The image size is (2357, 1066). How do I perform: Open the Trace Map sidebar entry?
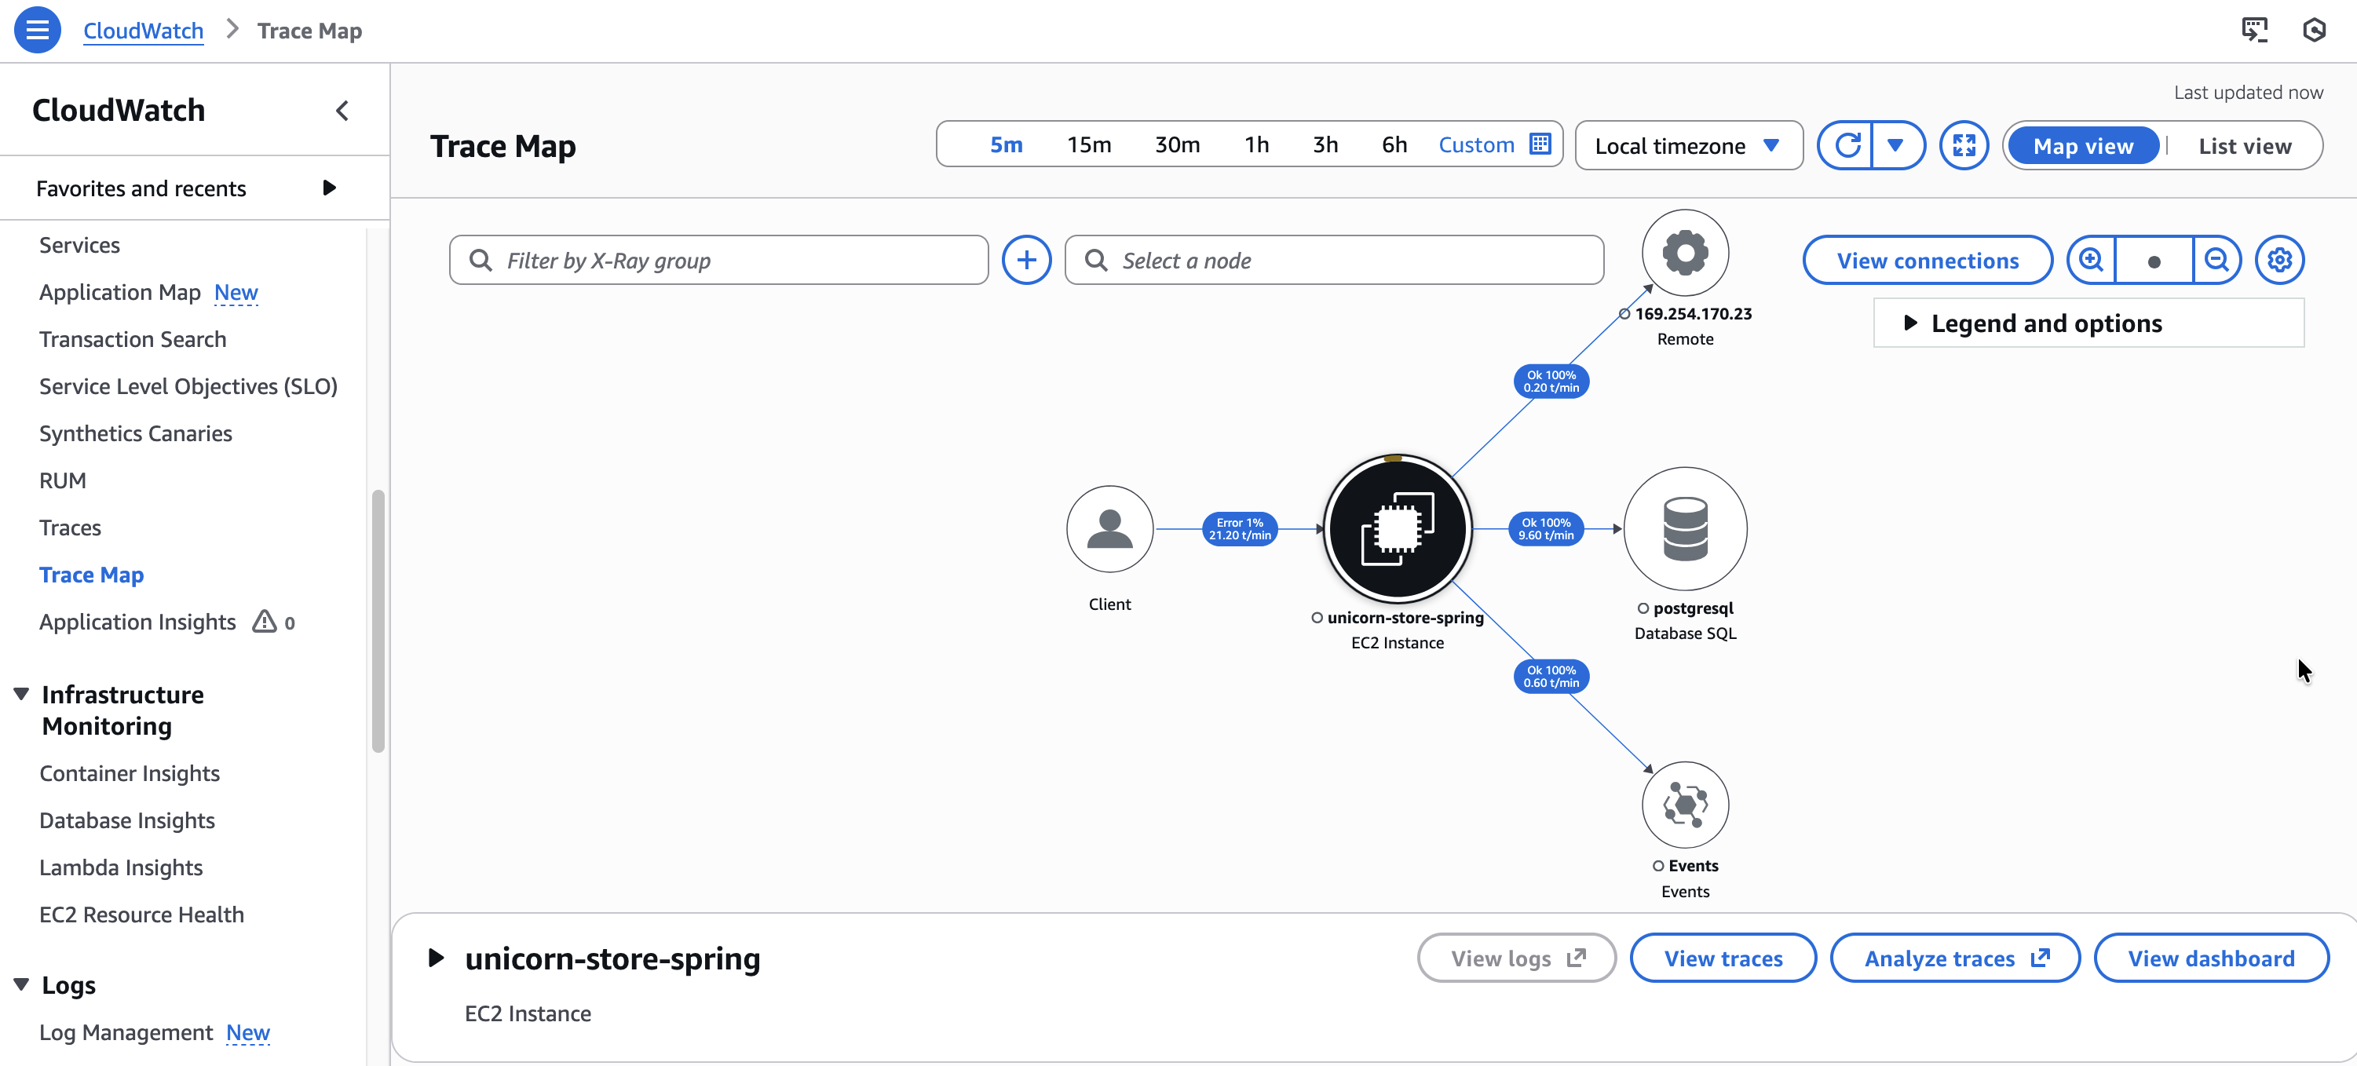[x=92, y=574]
